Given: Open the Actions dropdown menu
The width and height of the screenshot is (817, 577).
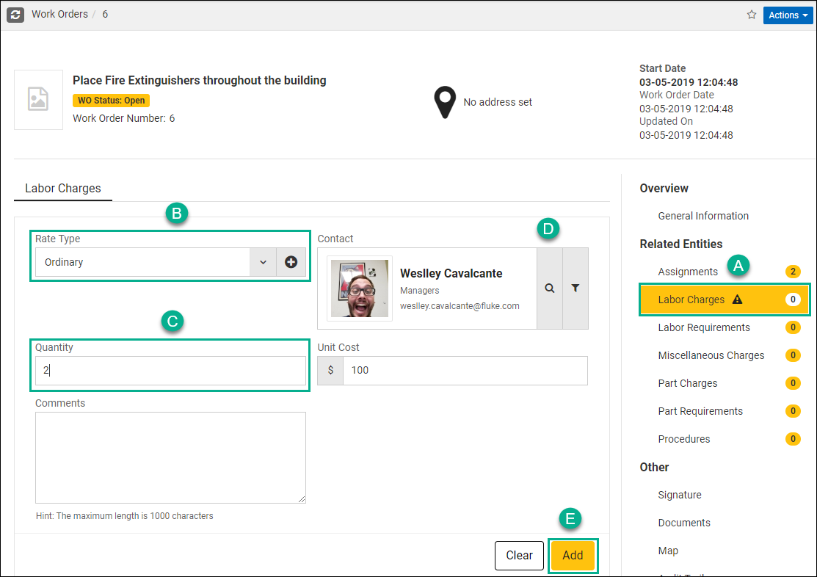Looking at the screenshot, I should (788, 15).
